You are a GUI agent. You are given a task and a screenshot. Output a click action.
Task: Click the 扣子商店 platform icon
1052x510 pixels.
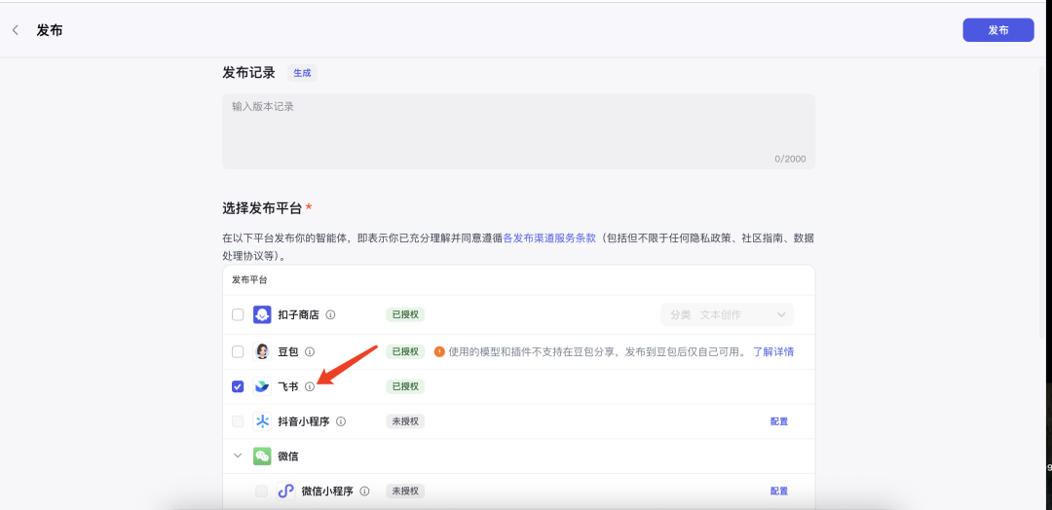pos(262,315)
